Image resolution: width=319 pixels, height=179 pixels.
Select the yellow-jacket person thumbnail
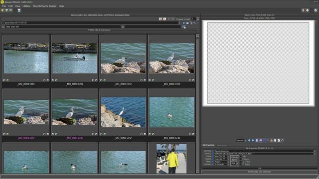pos(171,159)
